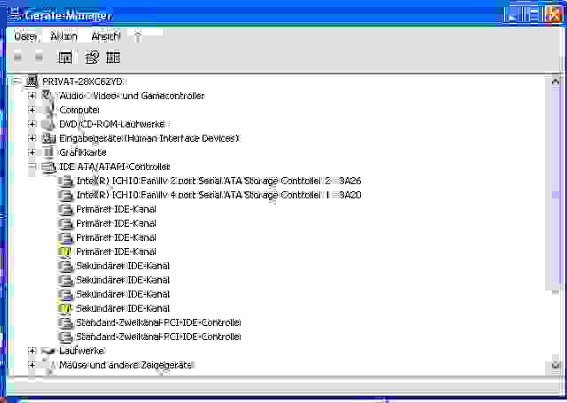567x403 pixels.
Task: Click the DVD/CD-ROM-Laufwerke drive icon
Action: coord(49,124)
